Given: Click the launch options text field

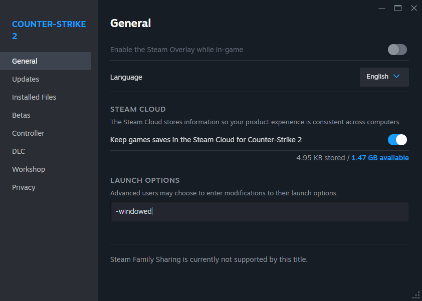Looking at the screenshot, I should pyautogui.click(x=259, y=212).
